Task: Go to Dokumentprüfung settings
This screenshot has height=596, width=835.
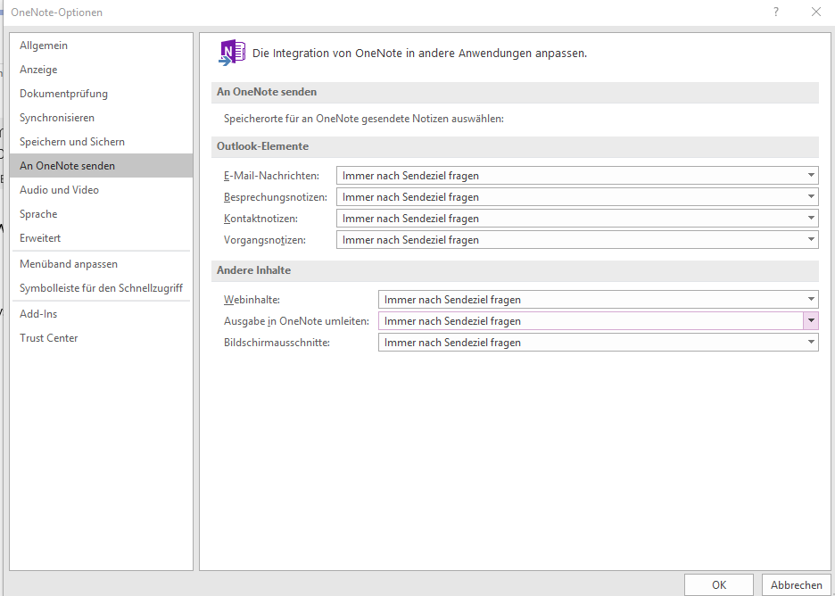Action: [x=101, y=93]
